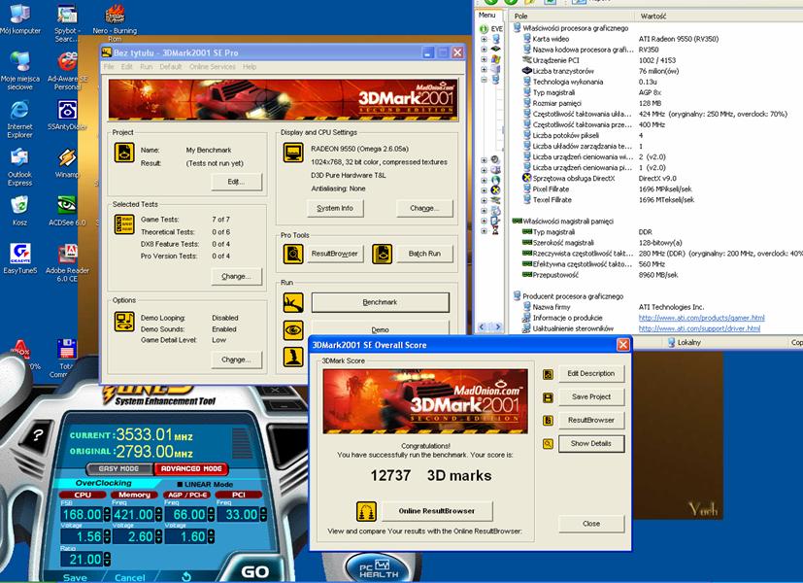Open the Kosz recycle bin icon
This screenshot has height=583, width=803.
click(x=20, y=210)
